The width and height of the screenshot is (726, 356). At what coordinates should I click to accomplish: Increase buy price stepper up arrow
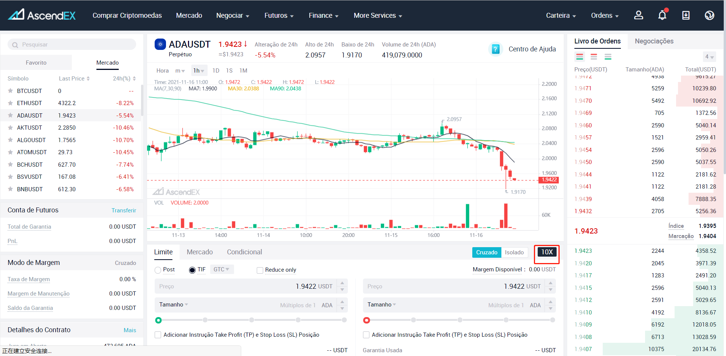(x=342, y=283)
